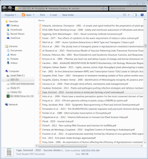148x159 pixels.
Task: Open the selected file with Foxit
Action: pyautogui.click(x=27, y=15)
